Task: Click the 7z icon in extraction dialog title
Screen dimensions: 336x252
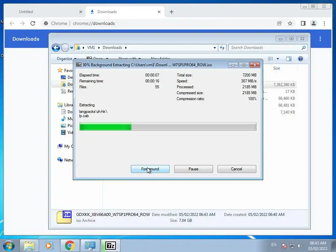Action: pyautogui.click(x=79, y=65)
